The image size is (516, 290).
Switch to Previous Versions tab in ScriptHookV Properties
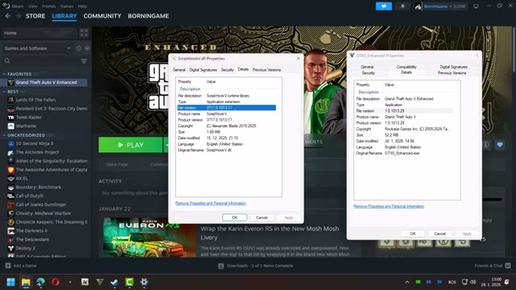coord(267,70)
